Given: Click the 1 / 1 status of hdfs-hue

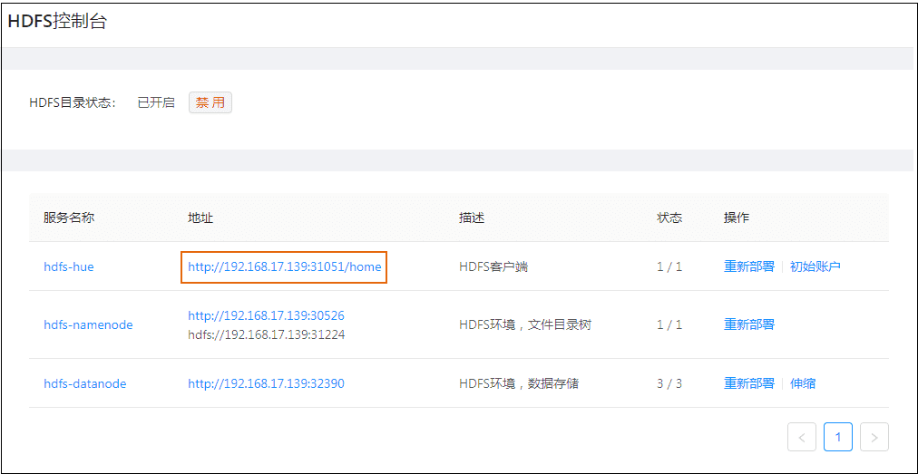Looking at the screenshot, I should click(x=669, y=266).
